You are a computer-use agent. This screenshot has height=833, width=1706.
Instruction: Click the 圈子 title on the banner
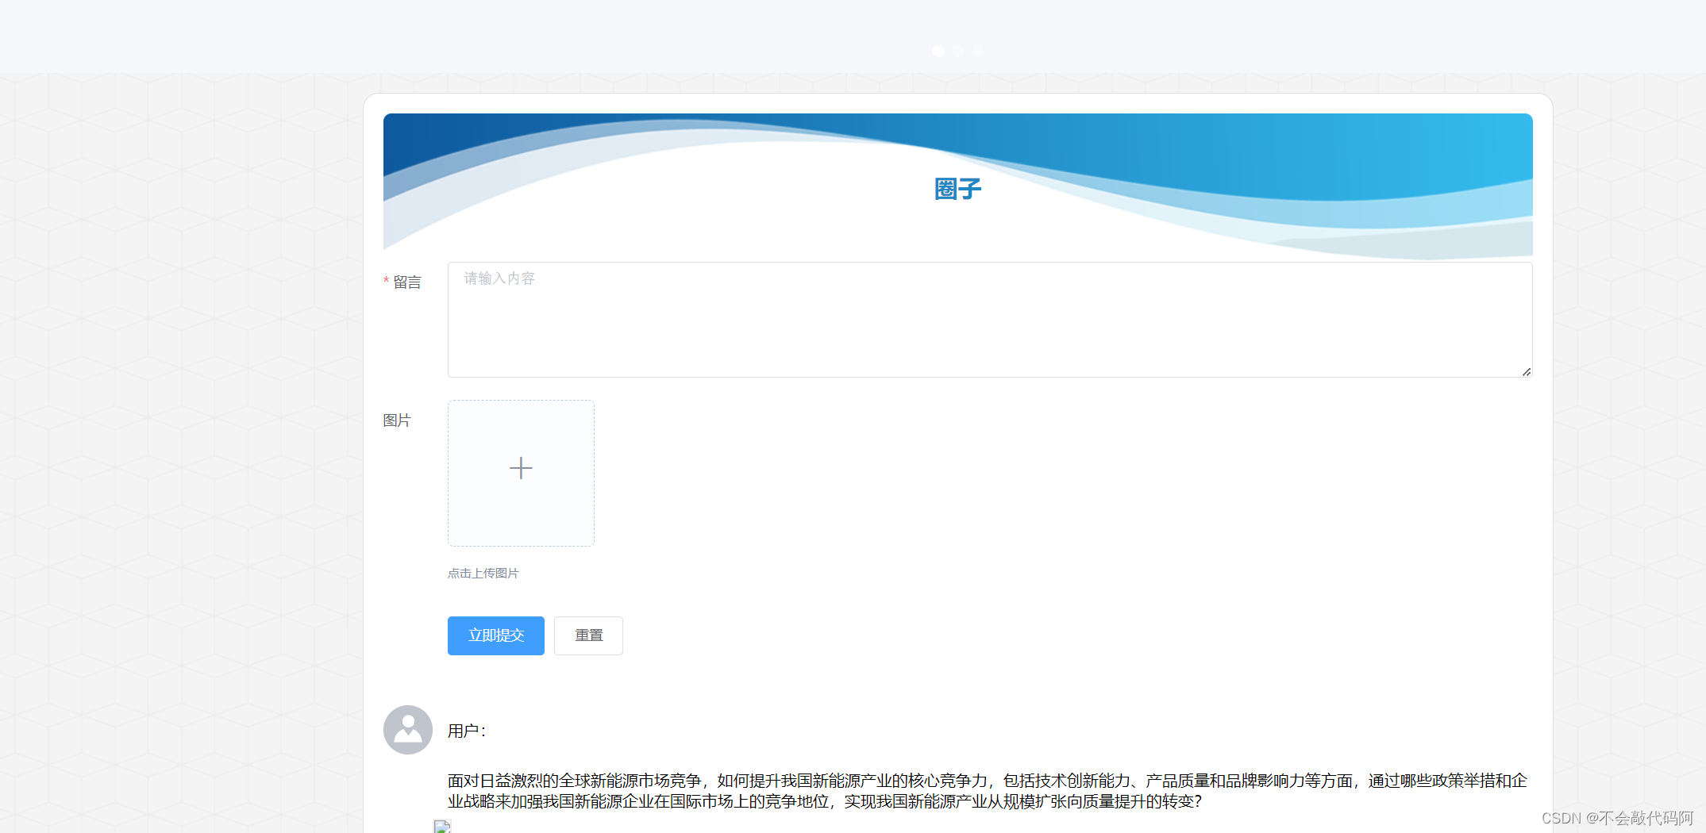pyautogui.click(x=957, y=187)
